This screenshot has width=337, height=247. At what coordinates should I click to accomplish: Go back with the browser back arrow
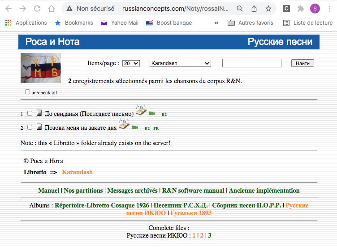9,9
